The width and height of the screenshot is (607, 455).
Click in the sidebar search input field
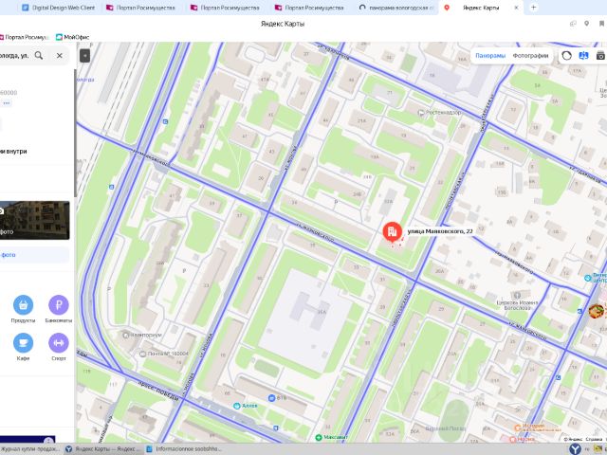point(15,55)
